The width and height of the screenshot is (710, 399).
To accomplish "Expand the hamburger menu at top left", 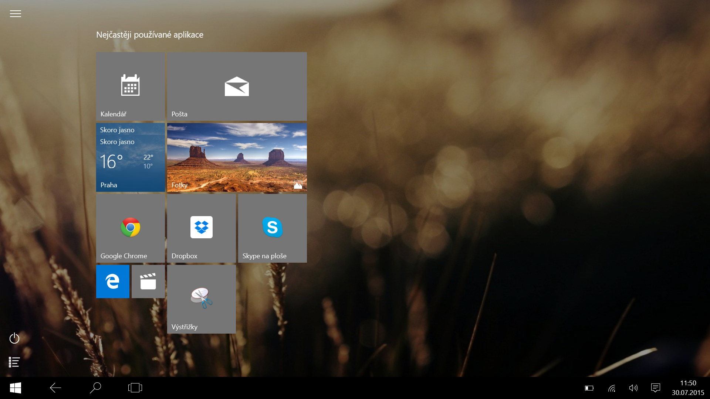I will pos(15,14).
